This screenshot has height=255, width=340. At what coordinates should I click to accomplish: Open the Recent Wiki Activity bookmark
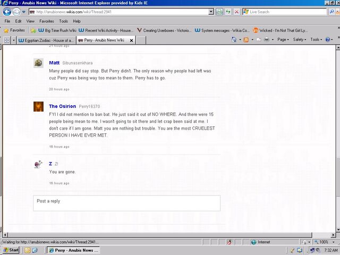click(106, 30)
